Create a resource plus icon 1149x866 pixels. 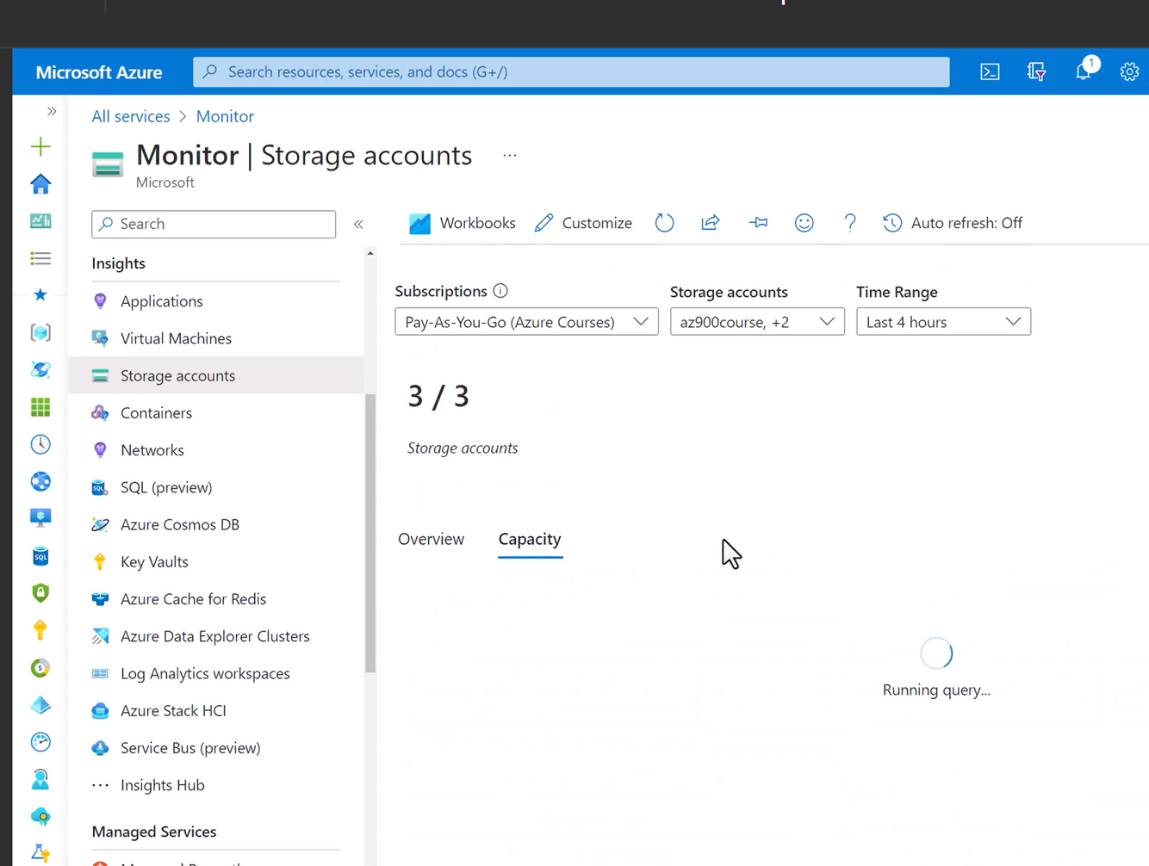click(40, 146)
